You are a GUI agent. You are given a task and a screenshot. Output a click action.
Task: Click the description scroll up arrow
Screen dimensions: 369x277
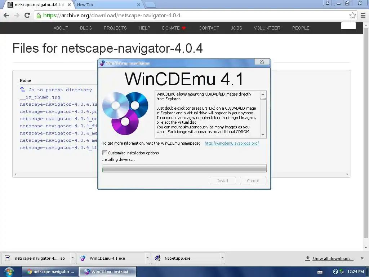tap(263, 94)
